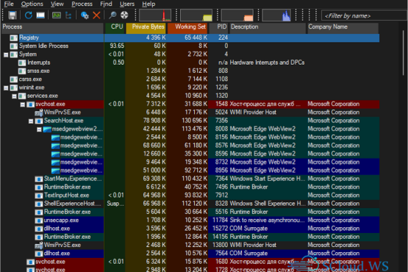Sort by the Description column header
This screenshot has height=272, width=408.
pos(268,27)
